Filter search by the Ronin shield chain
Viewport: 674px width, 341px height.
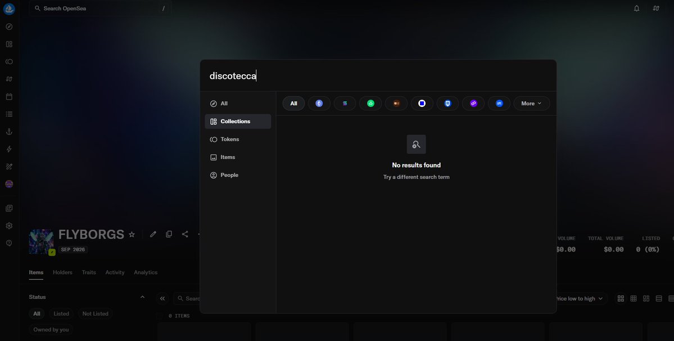pyautogui.click(x=448, y=103)
